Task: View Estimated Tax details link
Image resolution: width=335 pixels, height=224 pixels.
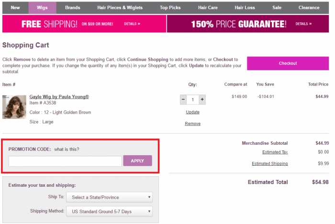Action: click(275, 152)
